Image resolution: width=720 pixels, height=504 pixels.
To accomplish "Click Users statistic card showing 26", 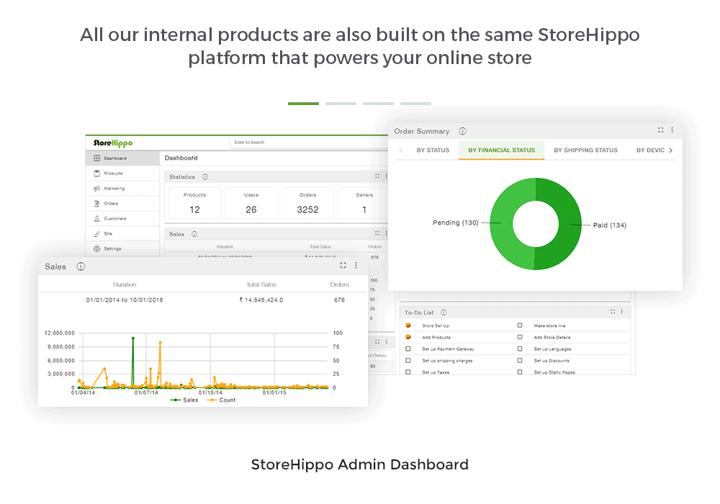I will pyautogui.click(x=251, y=202).
